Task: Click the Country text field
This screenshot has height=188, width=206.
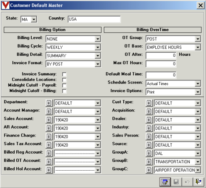Action: tap(94, 19)
